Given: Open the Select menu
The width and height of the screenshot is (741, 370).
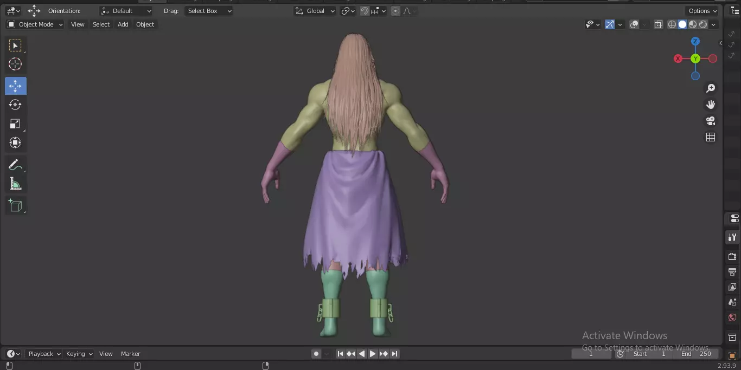Looking at the screenshot, I should [101, 24].
